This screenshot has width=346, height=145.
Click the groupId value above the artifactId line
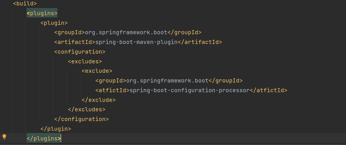click(126, 33)
